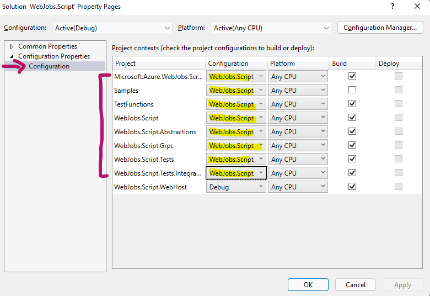This screenshot has width=430, height=296.
Task: Open Platform dropdown for WebJobs.Script.Tests
Action: click(x=298, y=159)
